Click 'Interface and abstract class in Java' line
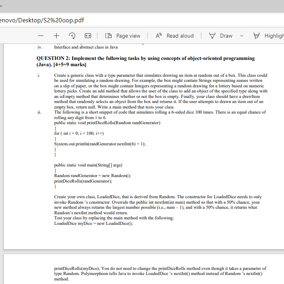The width and height of the screenshot is (284, 284). pos(86,47)
